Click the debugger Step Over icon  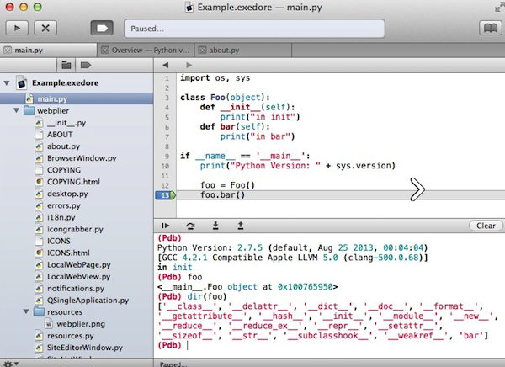[190, 226]
